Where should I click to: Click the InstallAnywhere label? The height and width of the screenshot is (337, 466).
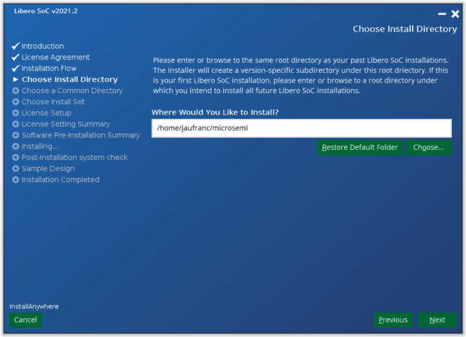(34, 307)
